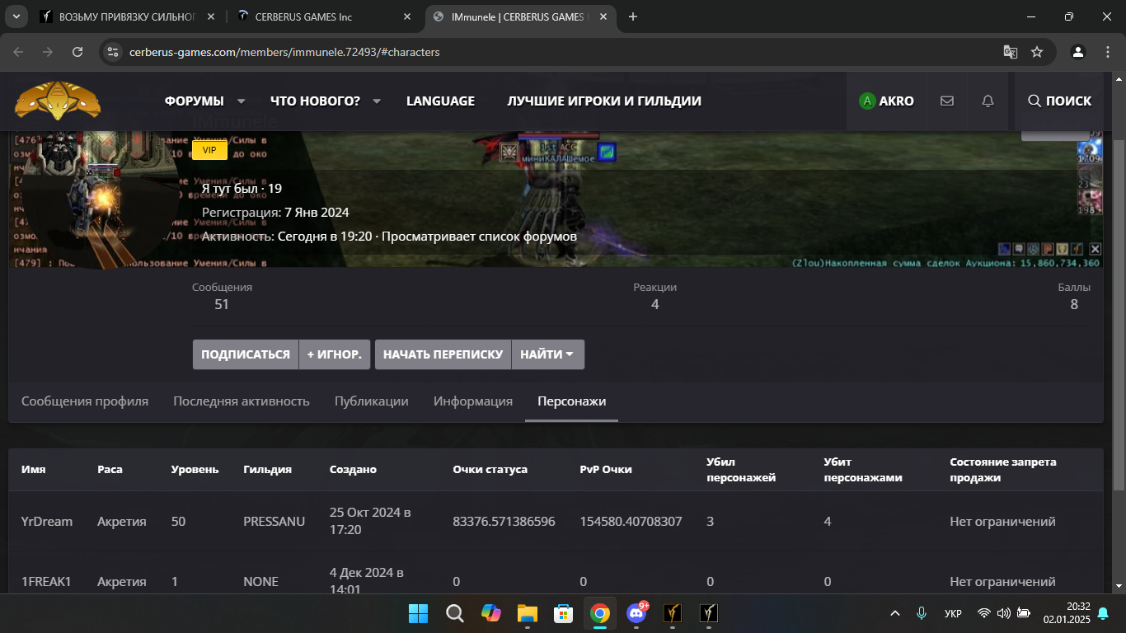The height and width of the screenshot is (633, 1126).
Task: Open the notifications bell icon
Action: [x=988, y=101]
